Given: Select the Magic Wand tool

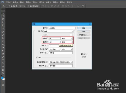Looking at the screenshot, I should tap(3, 22).
